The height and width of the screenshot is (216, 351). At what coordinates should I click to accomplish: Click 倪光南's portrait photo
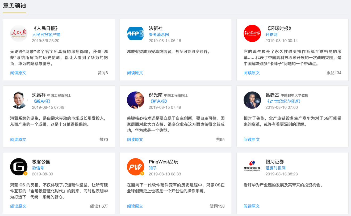136,100
